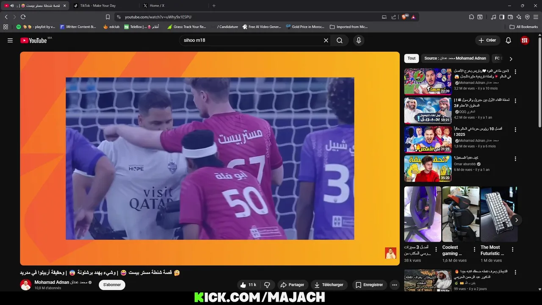
Task: Open options menu for Omar aburobb video
Action: coord(515,159)
